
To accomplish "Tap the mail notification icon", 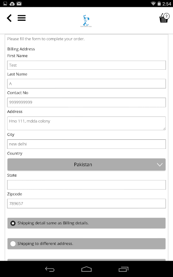I will (x=19, y=3).
